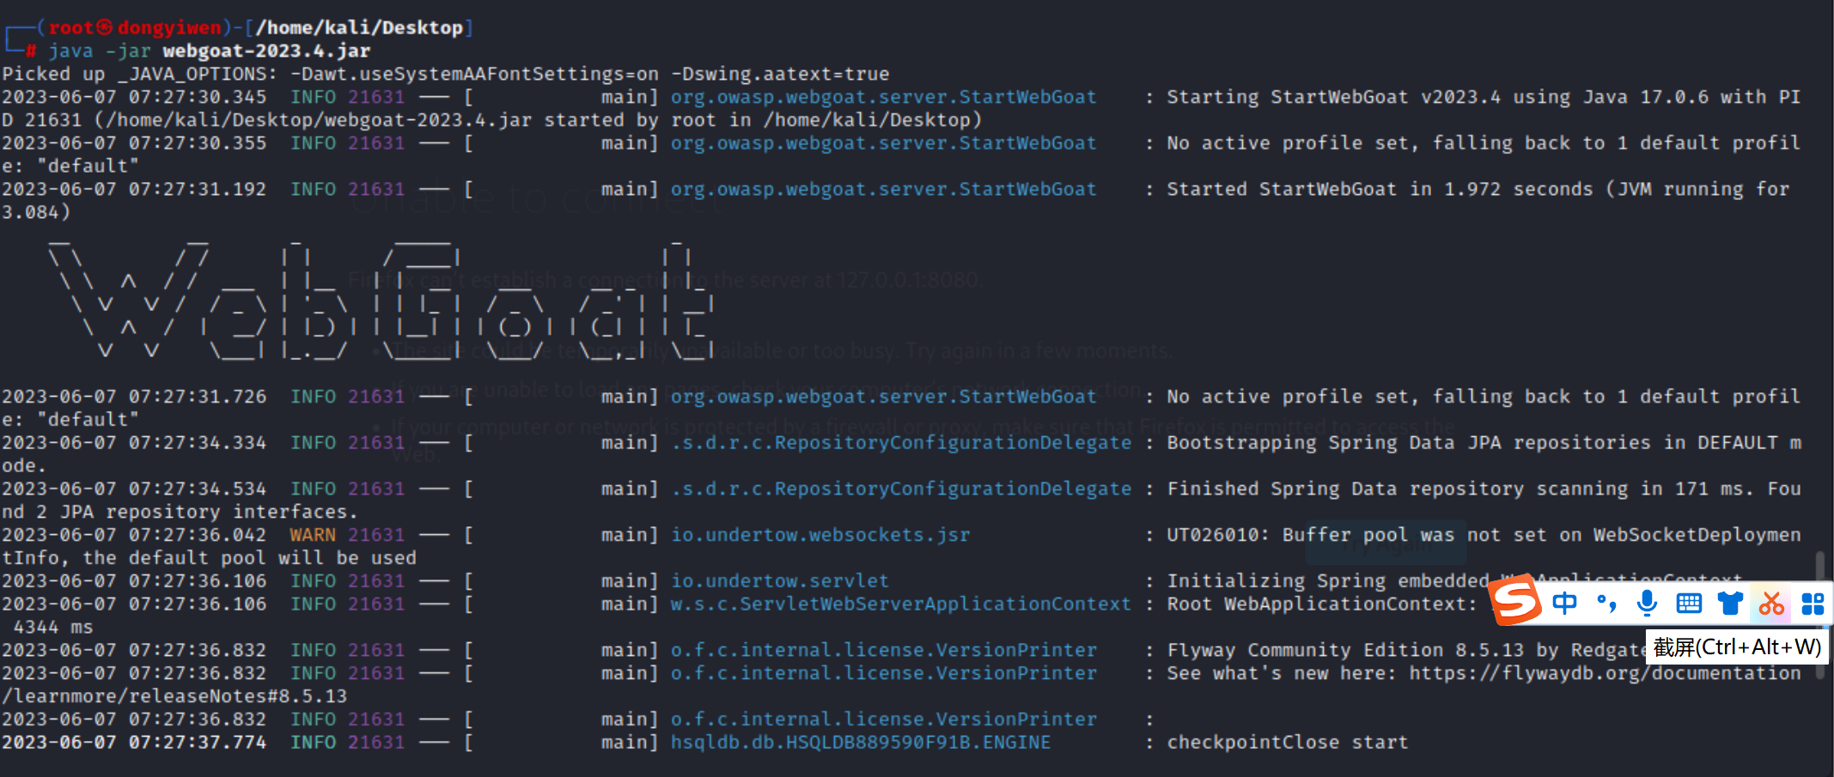The image size is (1834, 777).
Task: Click timestamp 07:27:34.334
Action: 198,443
